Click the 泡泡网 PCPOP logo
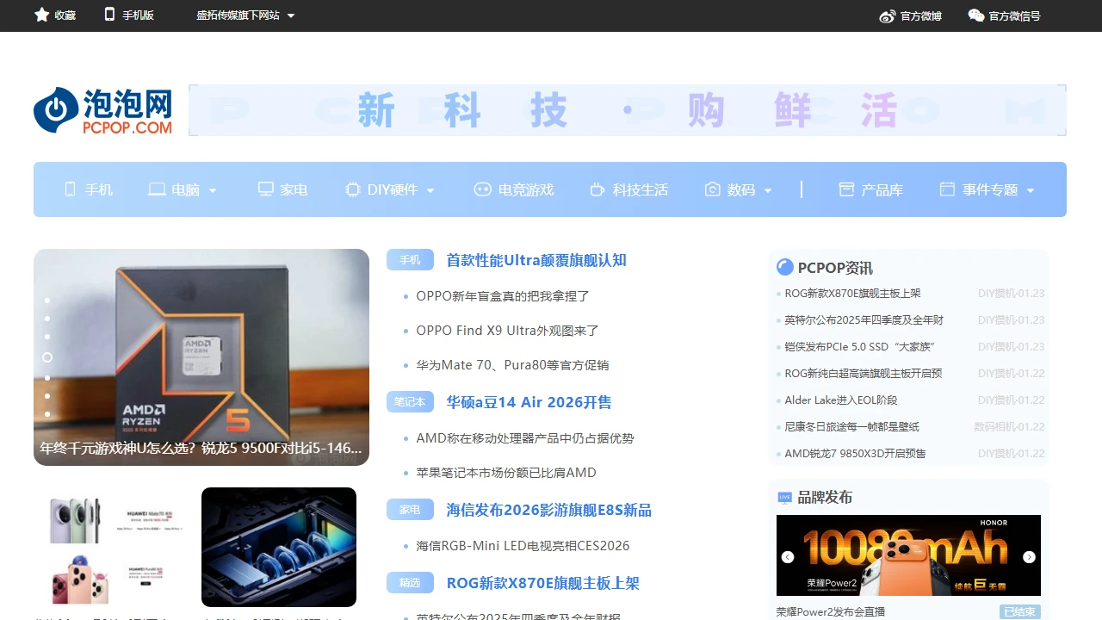Screen dimensions: 1102x620 pyautogui.click(x=102, y=110)
